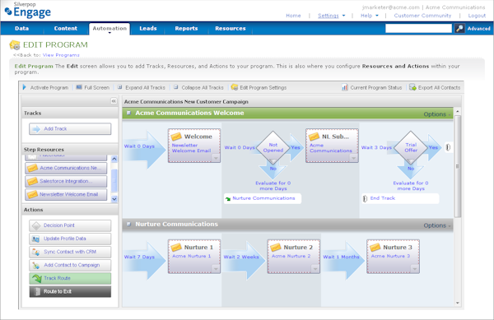Select the Decision Point action

coord(70,225)
